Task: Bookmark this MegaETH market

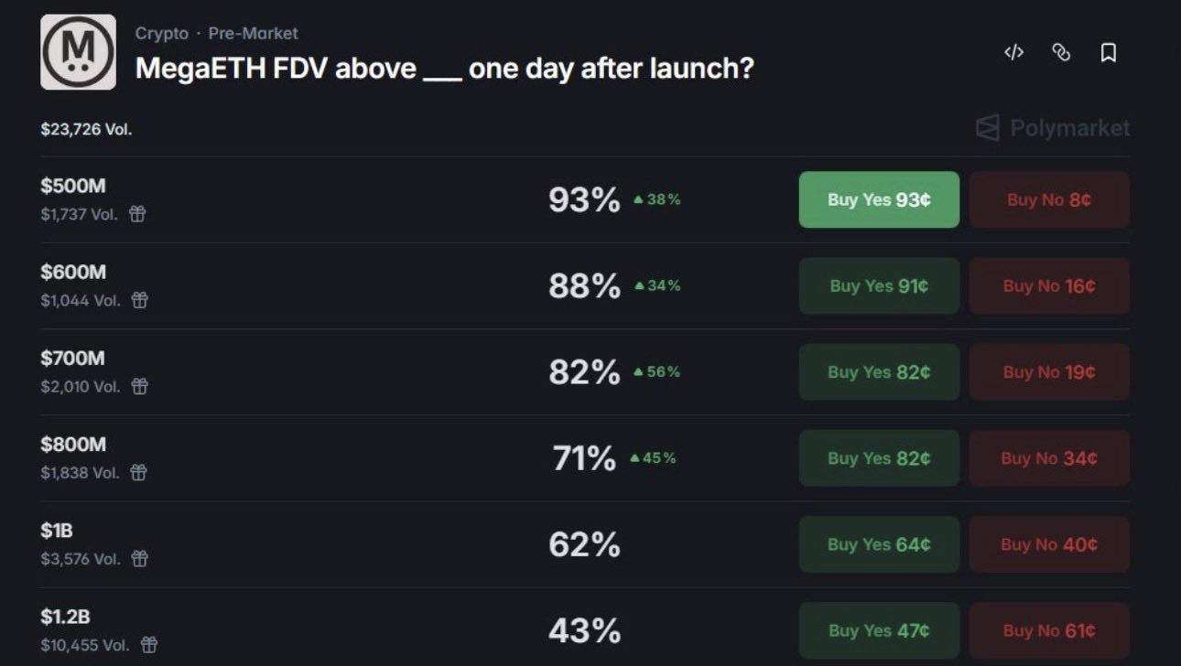Action: coord(1108,53)
